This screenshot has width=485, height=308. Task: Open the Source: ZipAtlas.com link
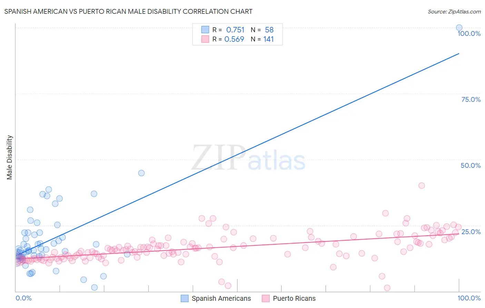pos(454,11)
